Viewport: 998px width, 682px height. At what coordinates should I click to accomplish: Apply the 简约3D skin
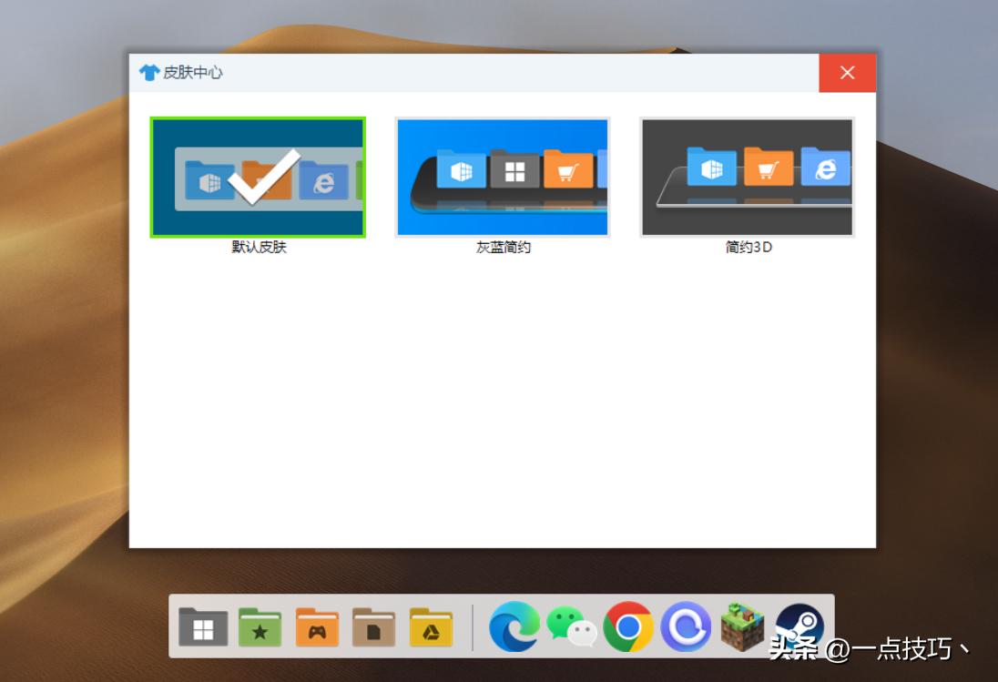click(748, 177)
